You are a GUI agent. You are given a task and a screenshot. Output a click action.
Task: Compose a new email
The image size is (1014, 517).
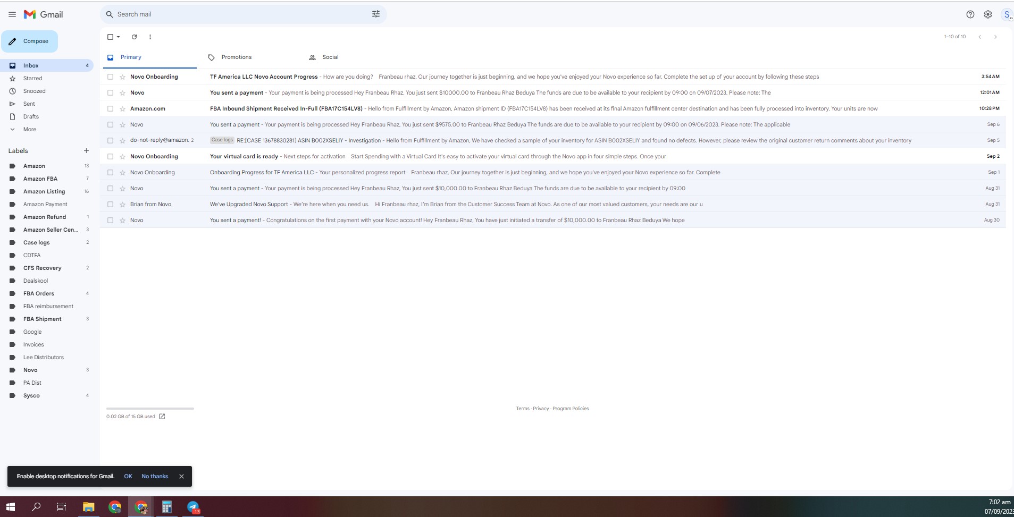click(29, 41)
